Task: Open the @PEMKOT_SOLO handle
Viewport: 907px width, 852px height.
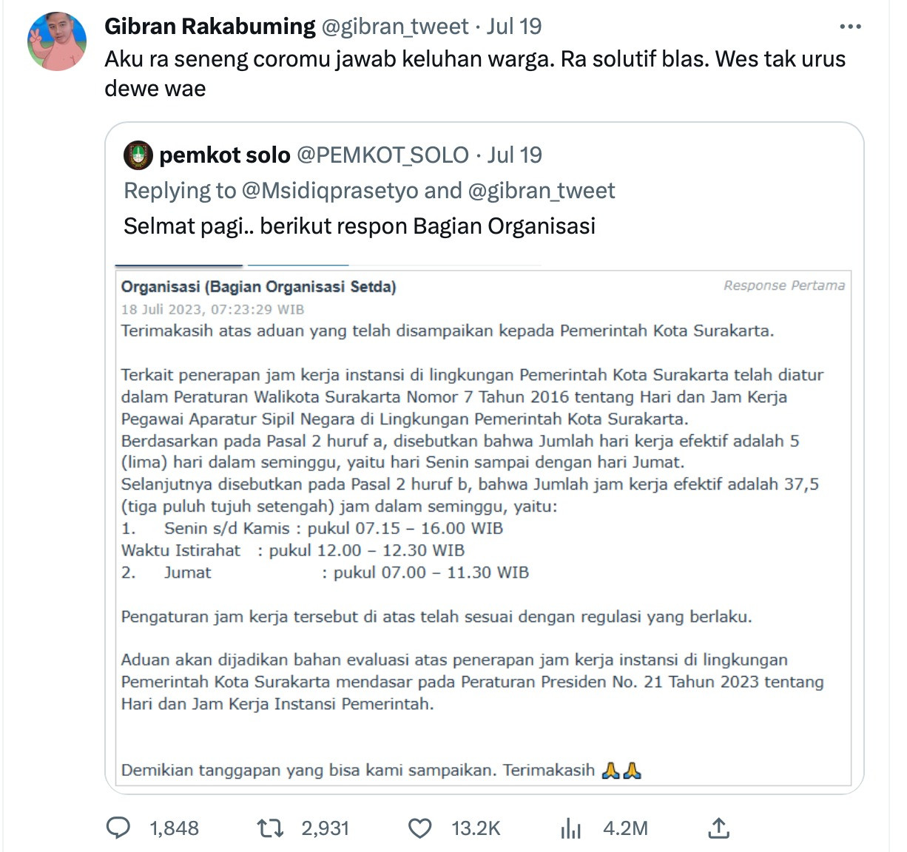Action: tap(382, 155)
